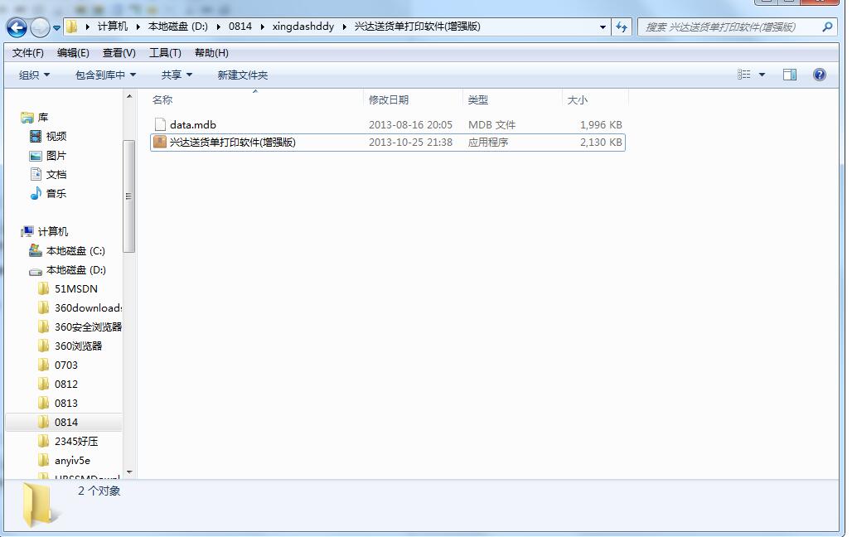Screen dimensions: 852x537
Task: Click navigation pane scrollbar thumb
Action: coord(128,196)
